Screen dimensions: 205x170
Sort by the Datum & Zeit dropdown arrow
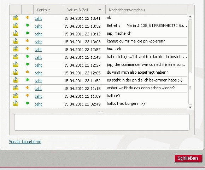tap(100, 10)
